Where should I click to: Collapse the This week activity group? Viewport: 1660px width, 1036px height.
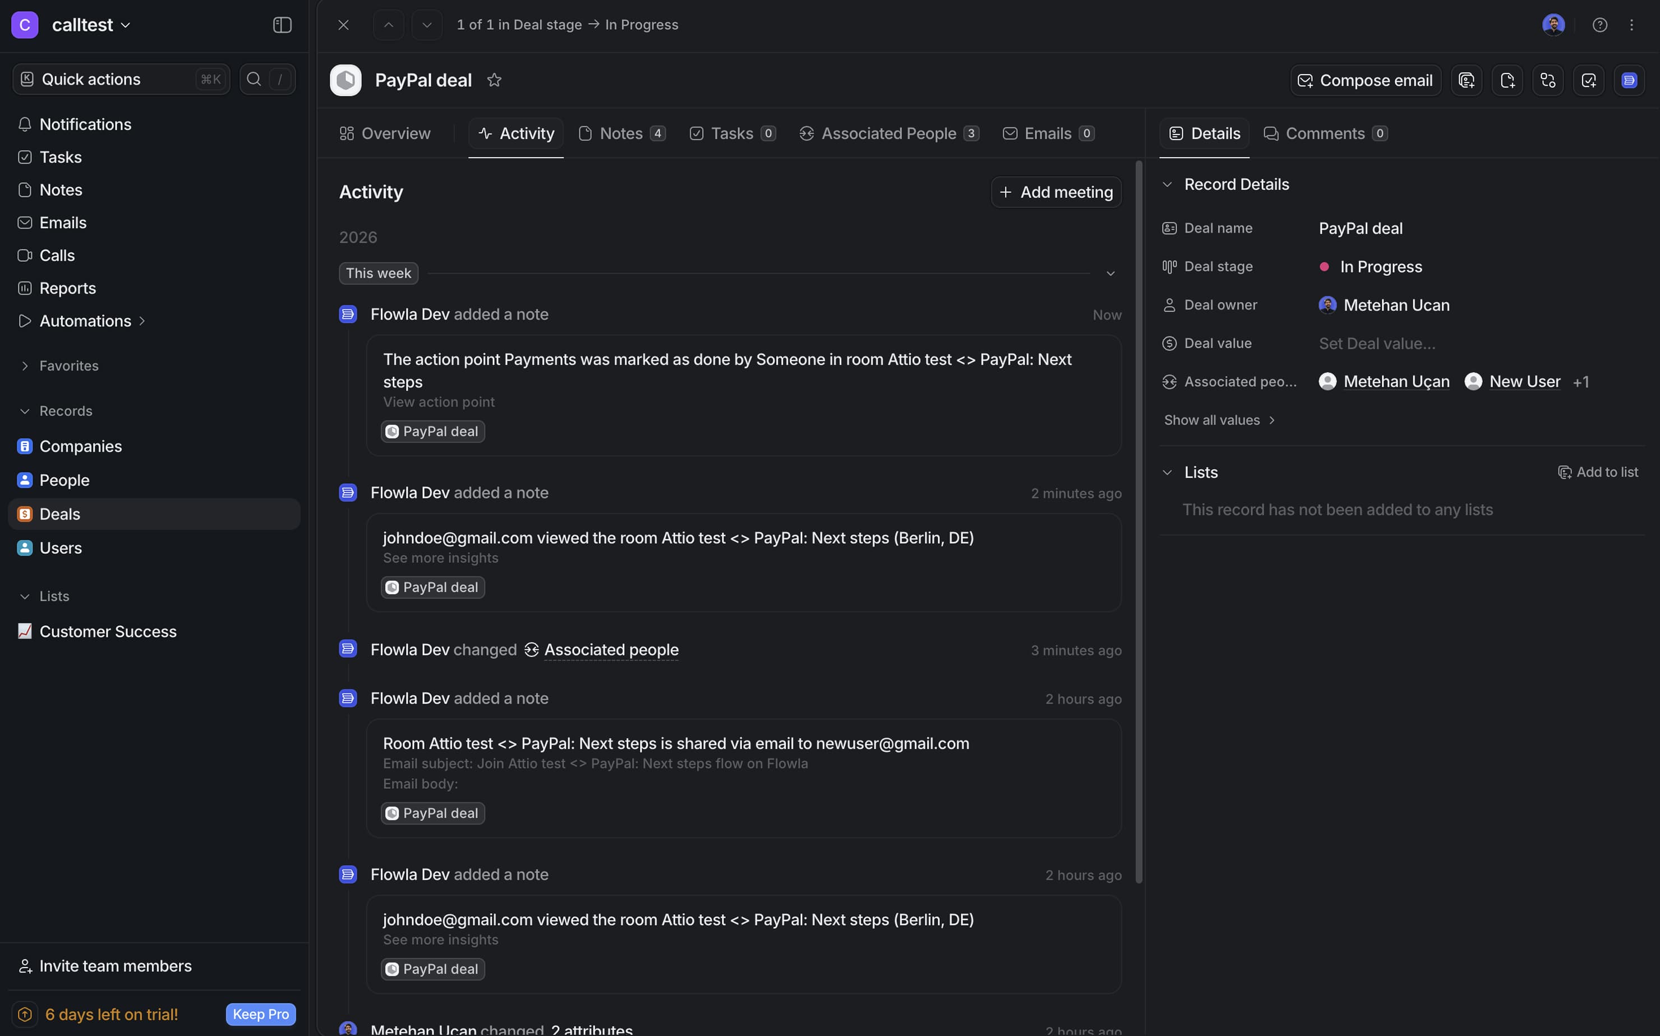pyautogui.click(x=1110, y=274)
